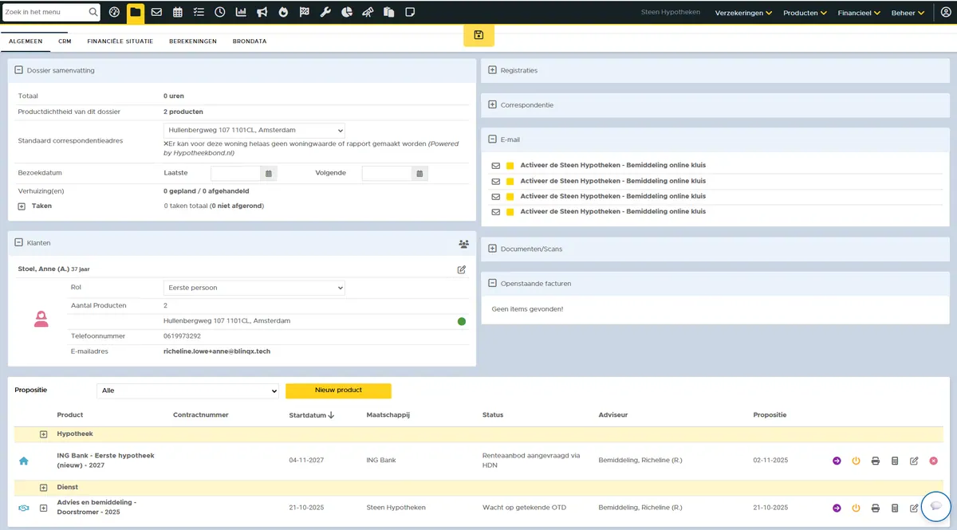Open the envelope mail icon in the top bar
Viewport: 957px width, 530px height.
(x=156, y=13)
